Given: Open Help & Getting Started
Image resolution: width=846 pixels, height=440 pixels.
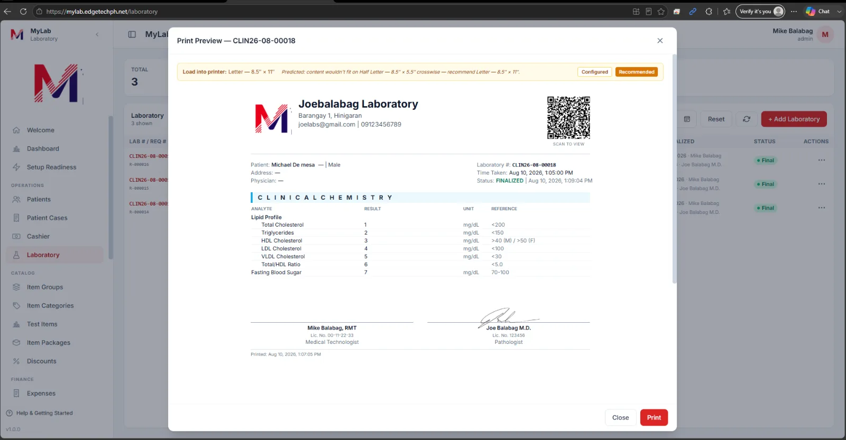Looking at the screenshot, I should 40,413.
